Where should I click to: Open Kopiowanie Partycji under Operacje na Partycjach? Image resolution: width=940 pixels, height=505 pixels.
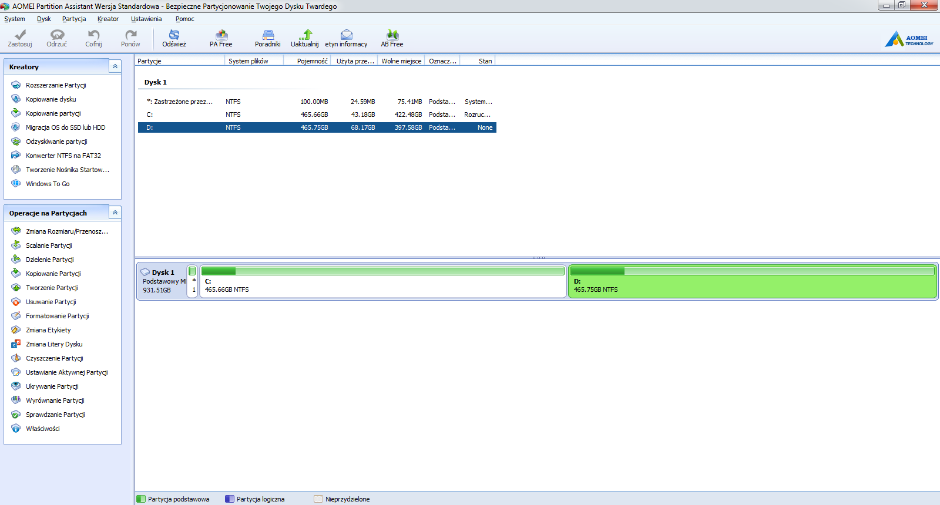(53, 274)
